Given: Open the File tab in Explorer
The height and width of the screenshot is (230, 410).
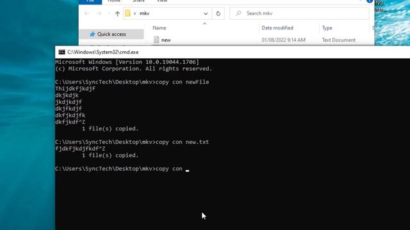Looking at the screenshot, I should tap(90, 1).
